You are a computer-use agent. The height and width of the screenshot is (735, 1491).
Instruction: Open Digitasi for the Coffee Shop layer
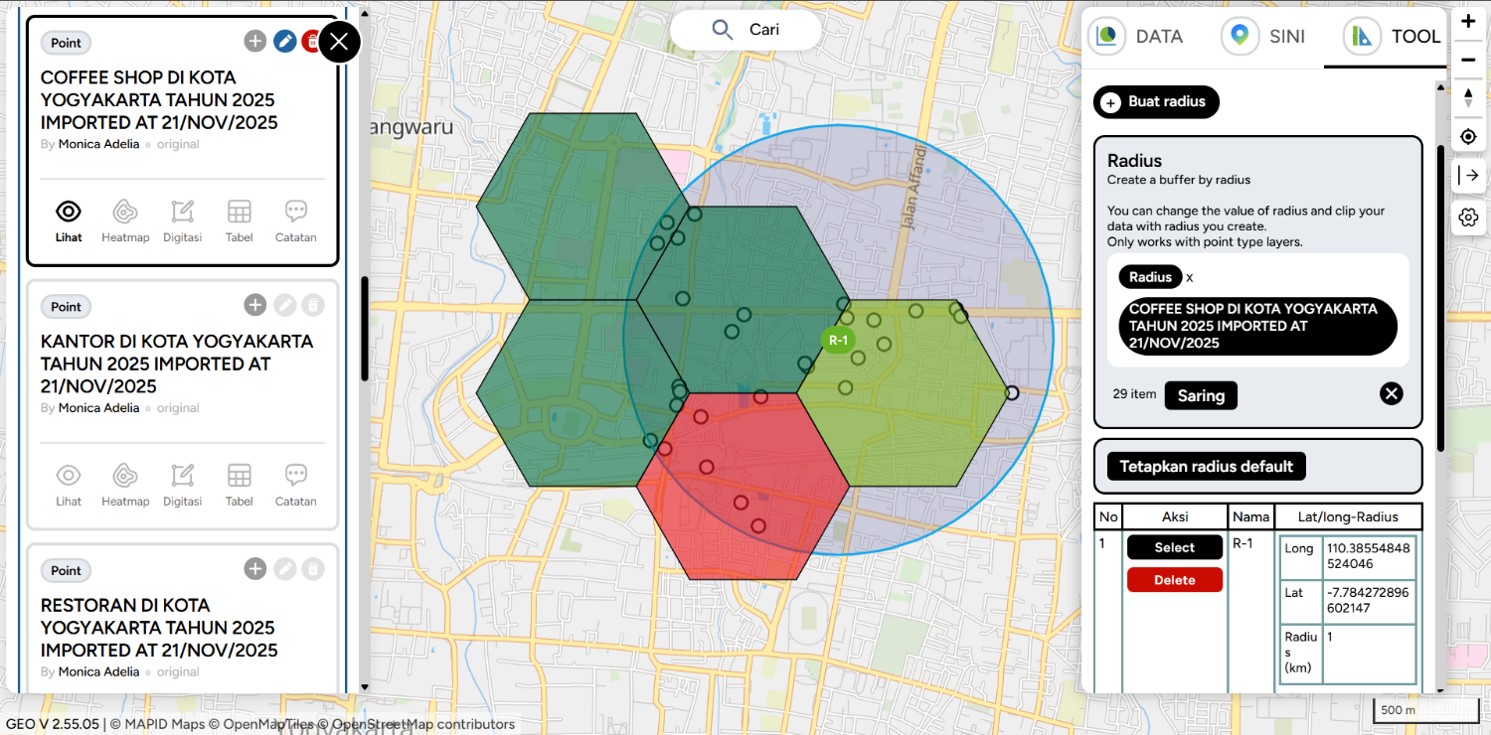tap(182, 220)
